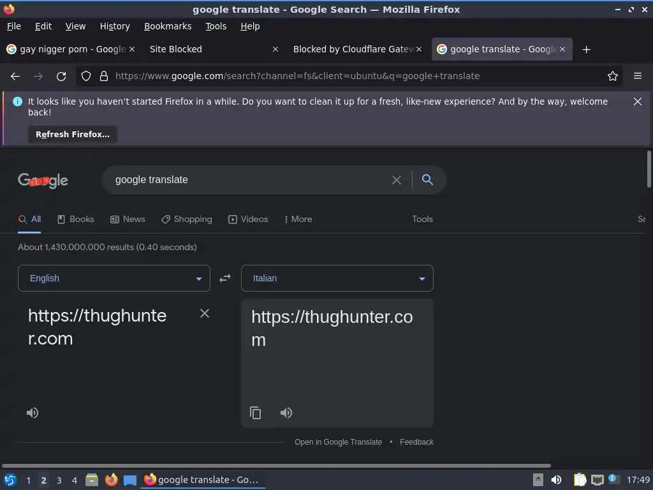Image resolution: width=653 pixels, height=490 pixels.
Task: Submit search with the magnifier icon
Action: (427, 180)
